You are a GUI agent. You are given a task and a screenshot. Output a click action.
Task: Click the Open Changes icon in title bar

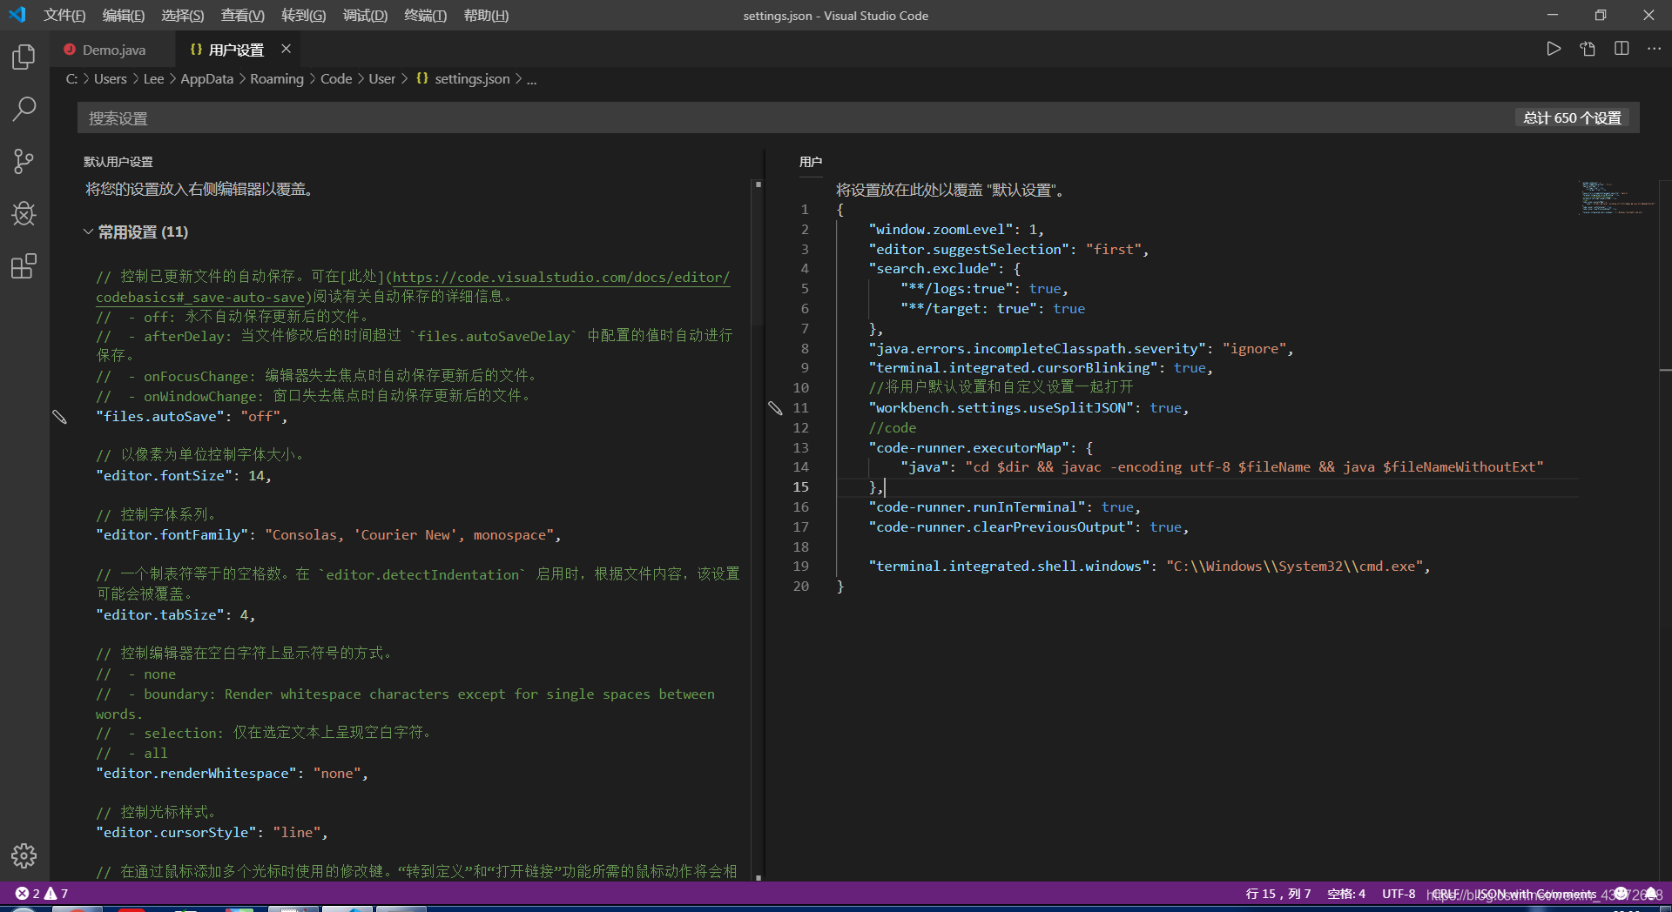(x=1588, y=49)
